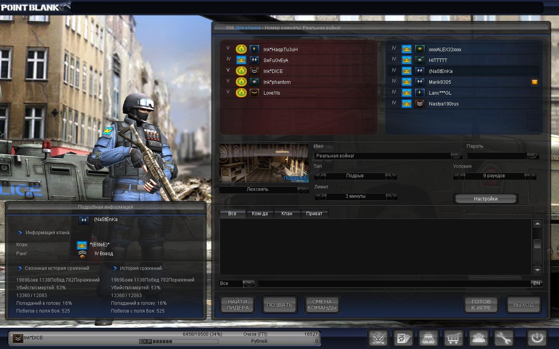Click left arrow next to Подрыв type

point(320,176)
